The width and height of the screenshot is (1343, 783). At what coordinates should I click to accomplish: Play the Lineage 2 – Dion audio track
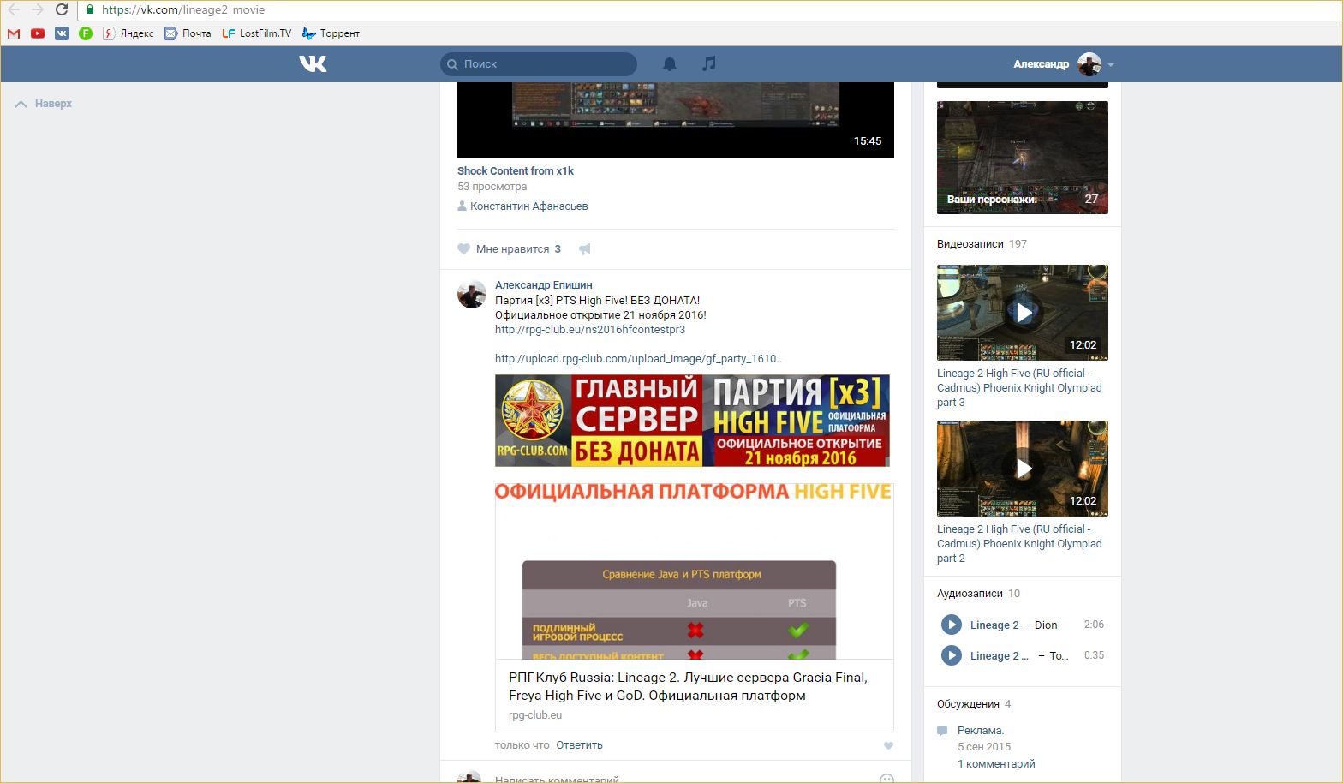click(x=951, y=625)
